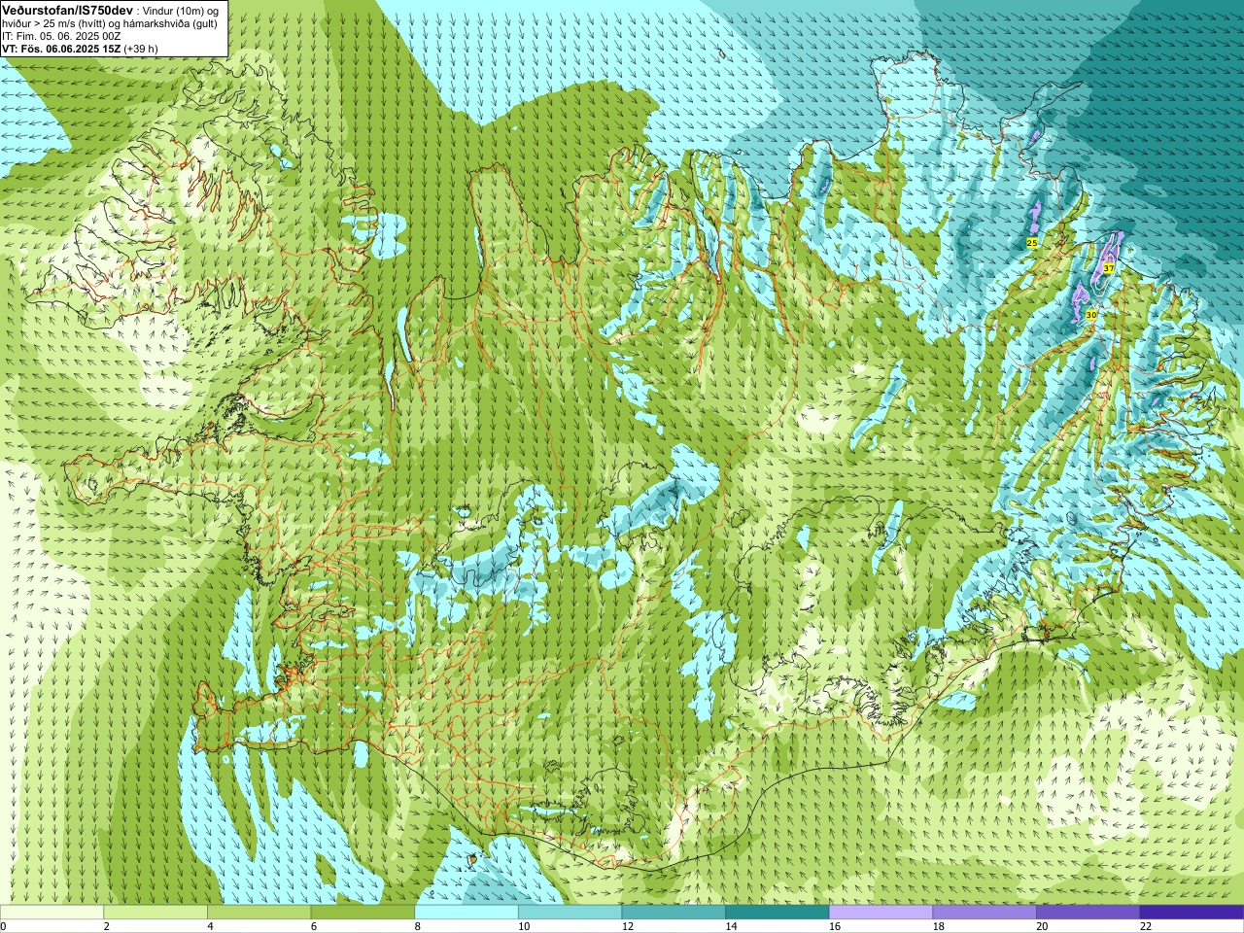Select the 18–20 m/s medium purple legend swatch
Screen dimensions: 1244x933
[x=985, y=912]
